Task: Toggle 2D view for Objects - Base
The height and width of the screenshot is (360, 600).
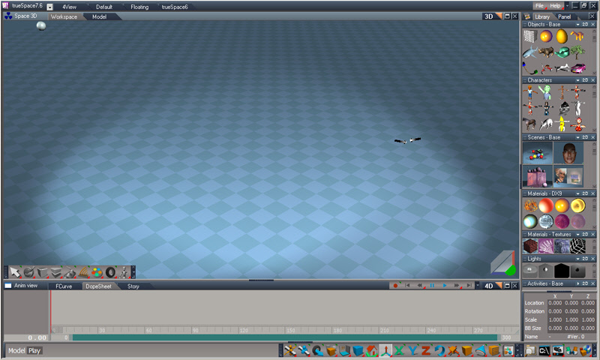Action: 583,24
